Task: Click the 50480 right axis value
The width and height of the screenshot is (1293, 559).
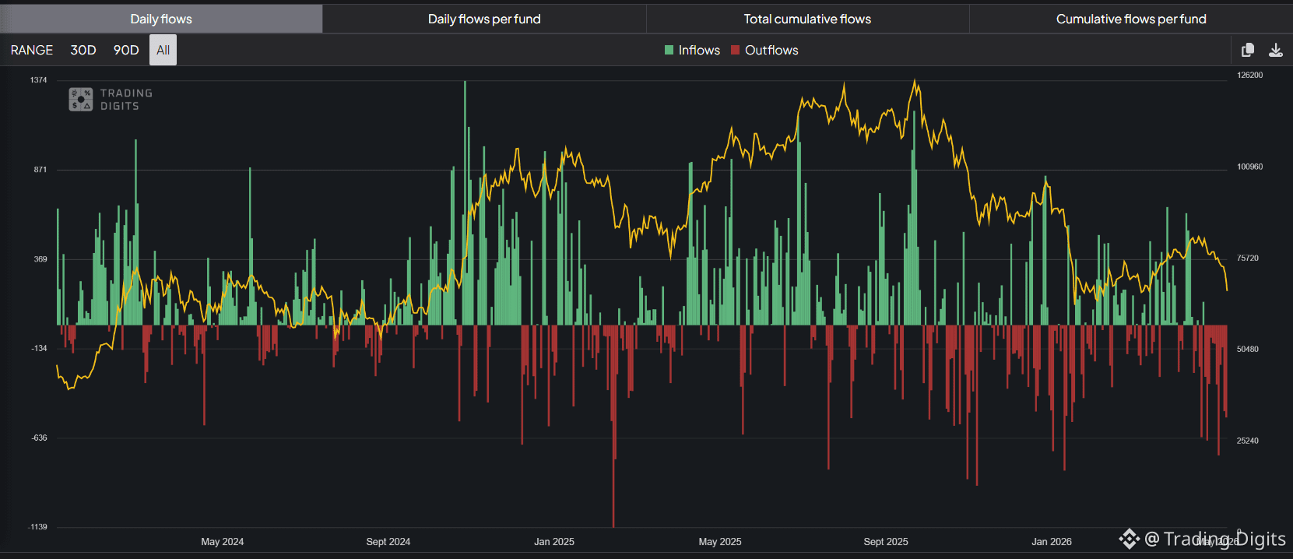Action: [x=1248, y=350]
